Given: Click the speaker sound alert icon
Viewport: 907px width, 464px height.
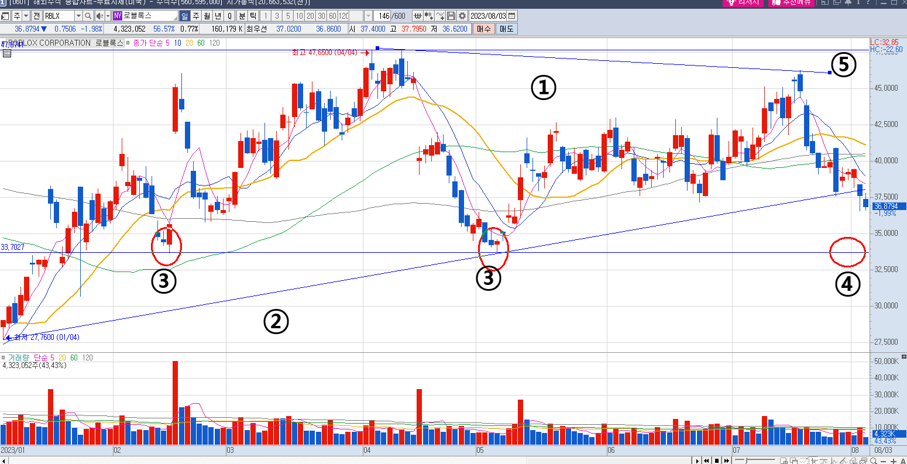Looking at the screenshot, I should [x=99, y=16].
